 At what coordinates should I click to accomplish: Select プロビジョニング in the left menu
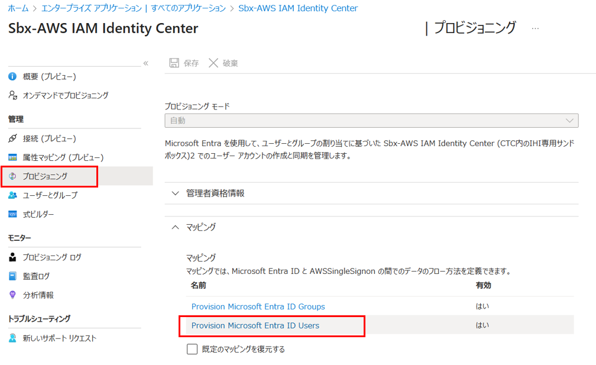click(45, 176)
